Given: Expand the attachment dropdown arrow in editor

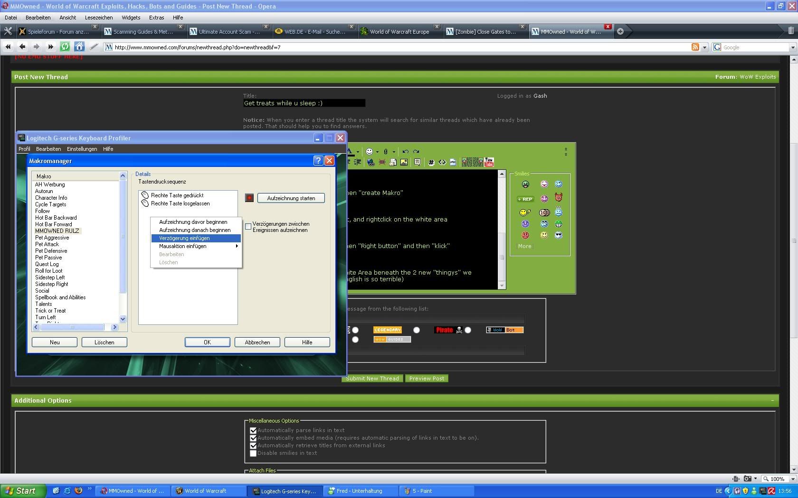Looking at the screenshot, I should point(394,152).
